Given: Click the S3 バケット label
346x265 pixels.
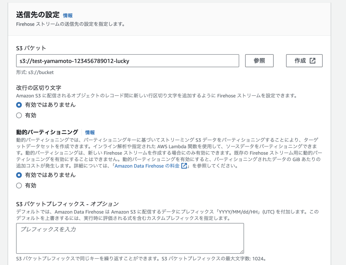Looking at the screenshot, I should [x=31, y=48].
